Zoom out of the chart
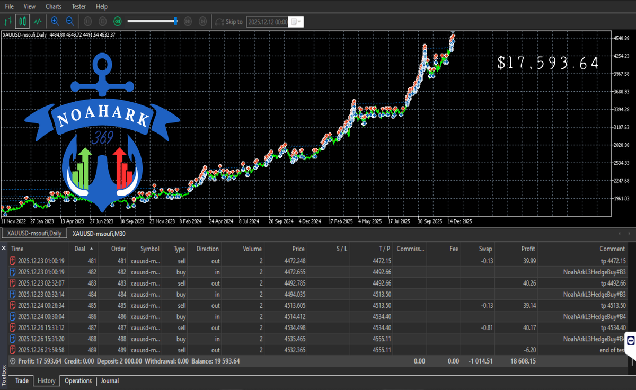Image resolution: width=636 pixels, height=390 pixels. [x=69, y=22]
